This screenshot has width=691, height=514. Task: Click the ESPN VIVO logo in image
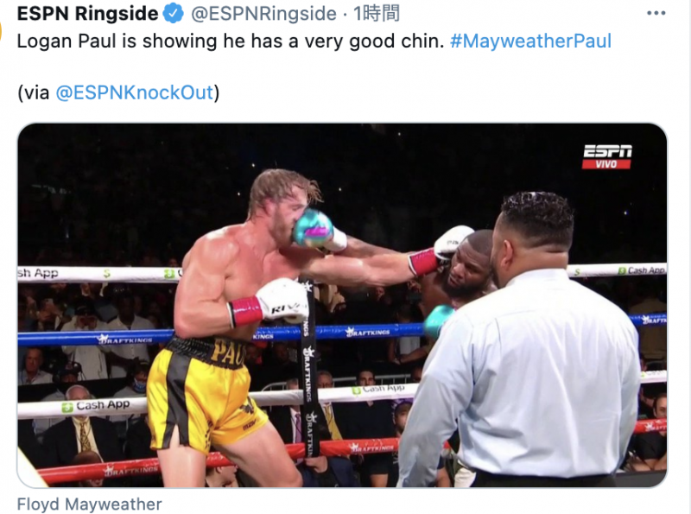(x=607, y=157)
